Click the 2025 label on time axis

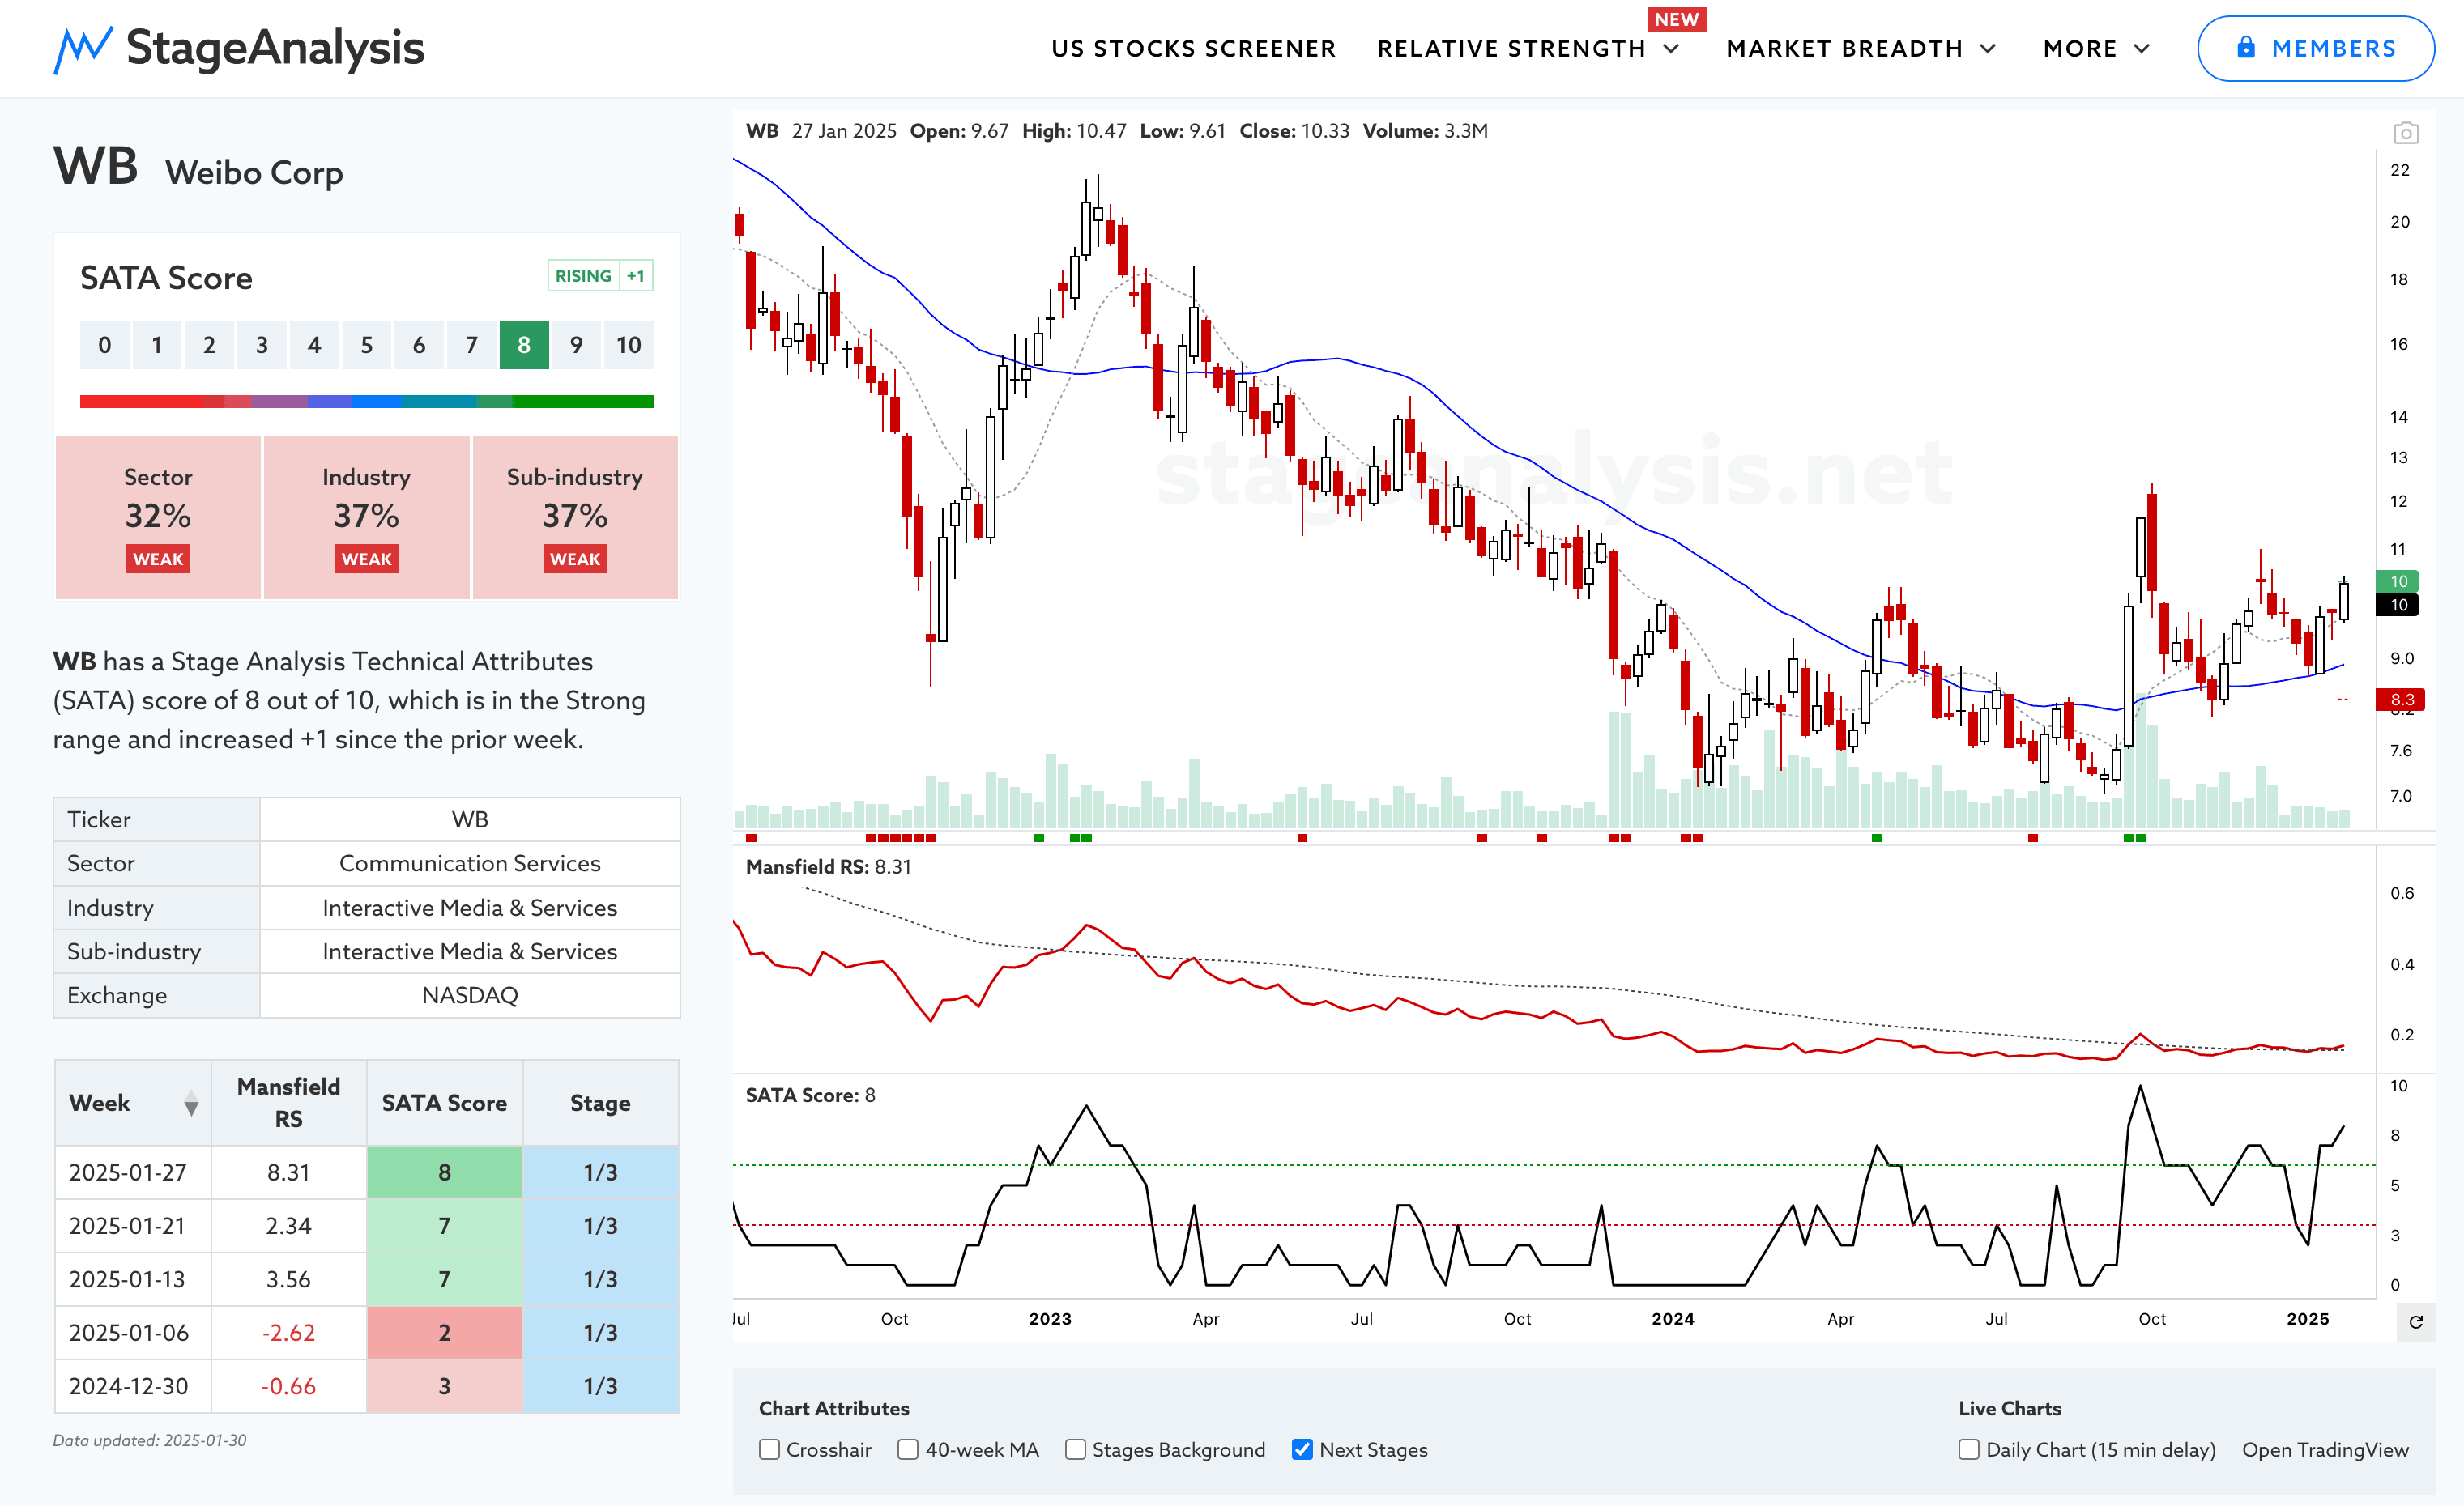tap(2308, 1319)
